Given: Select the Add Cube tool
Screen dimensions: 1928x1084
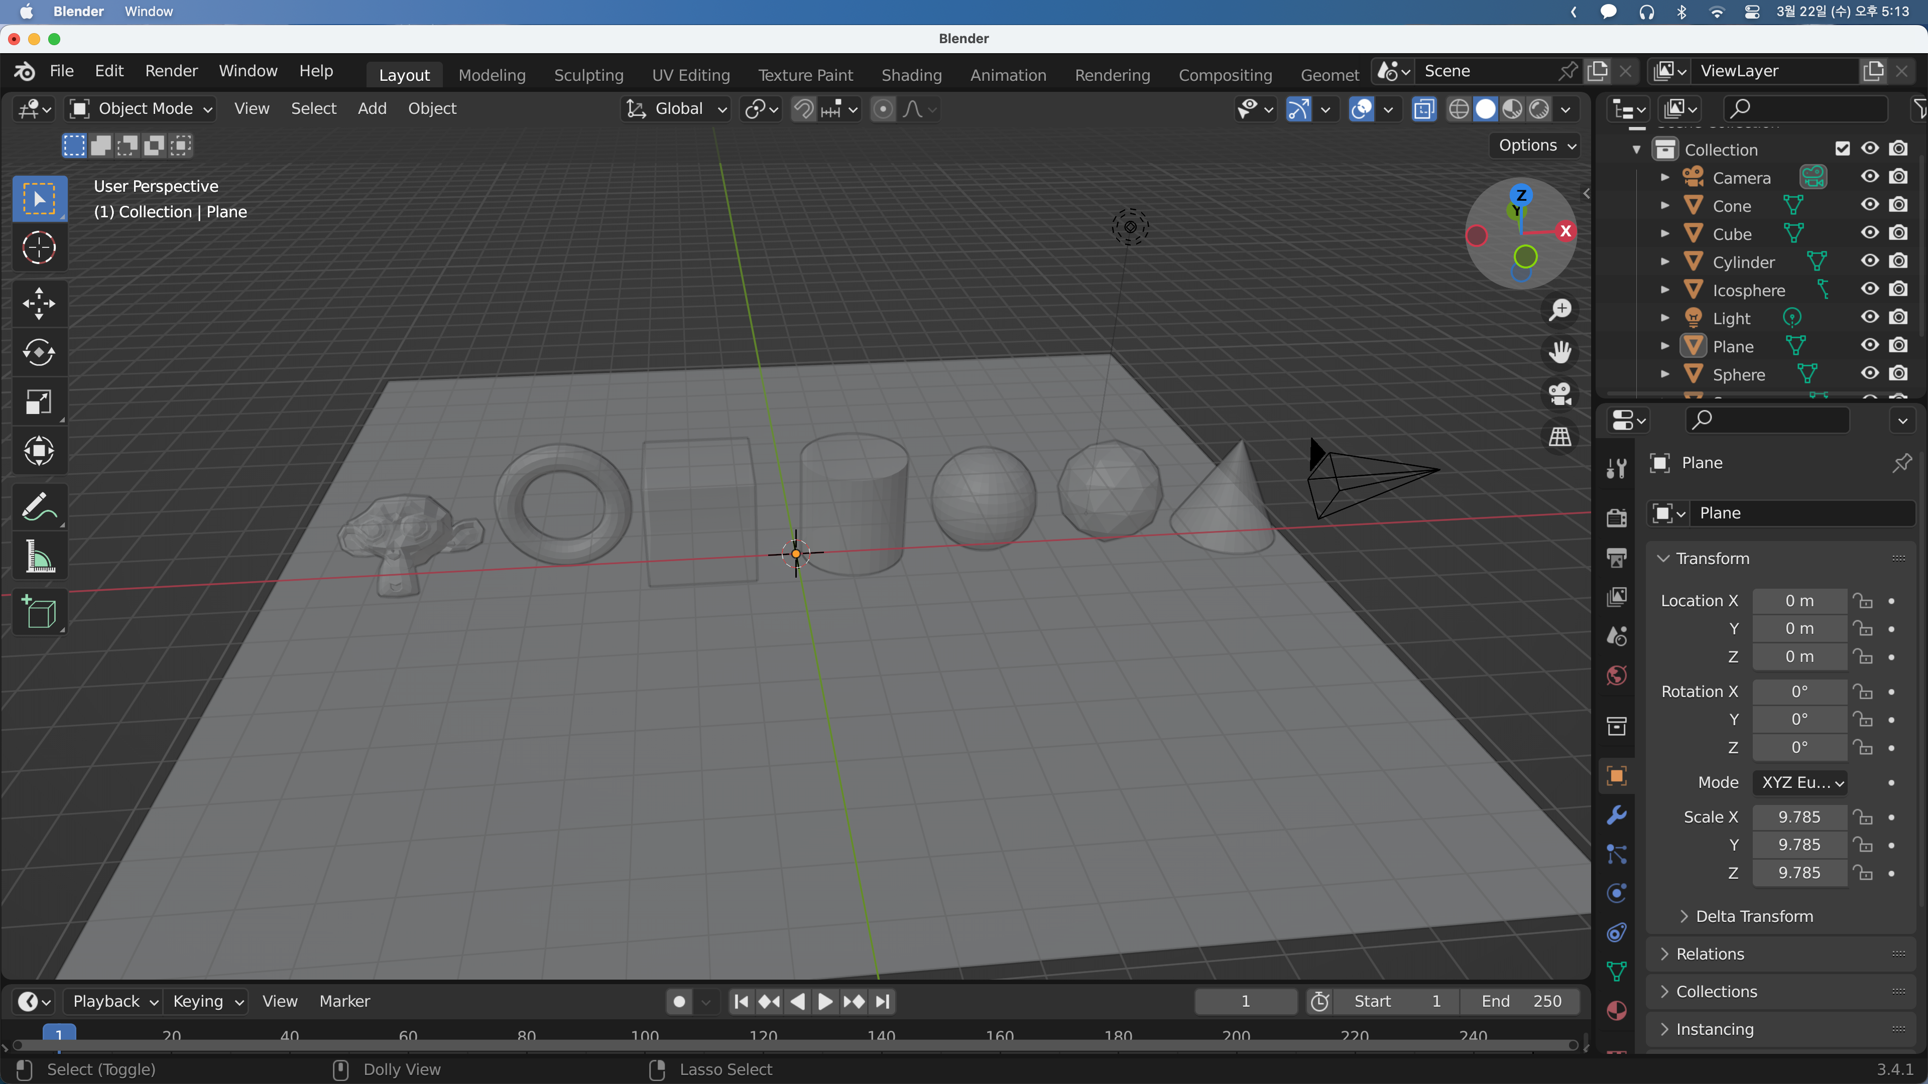Looking at the screenshot, I should coord(39,612).
